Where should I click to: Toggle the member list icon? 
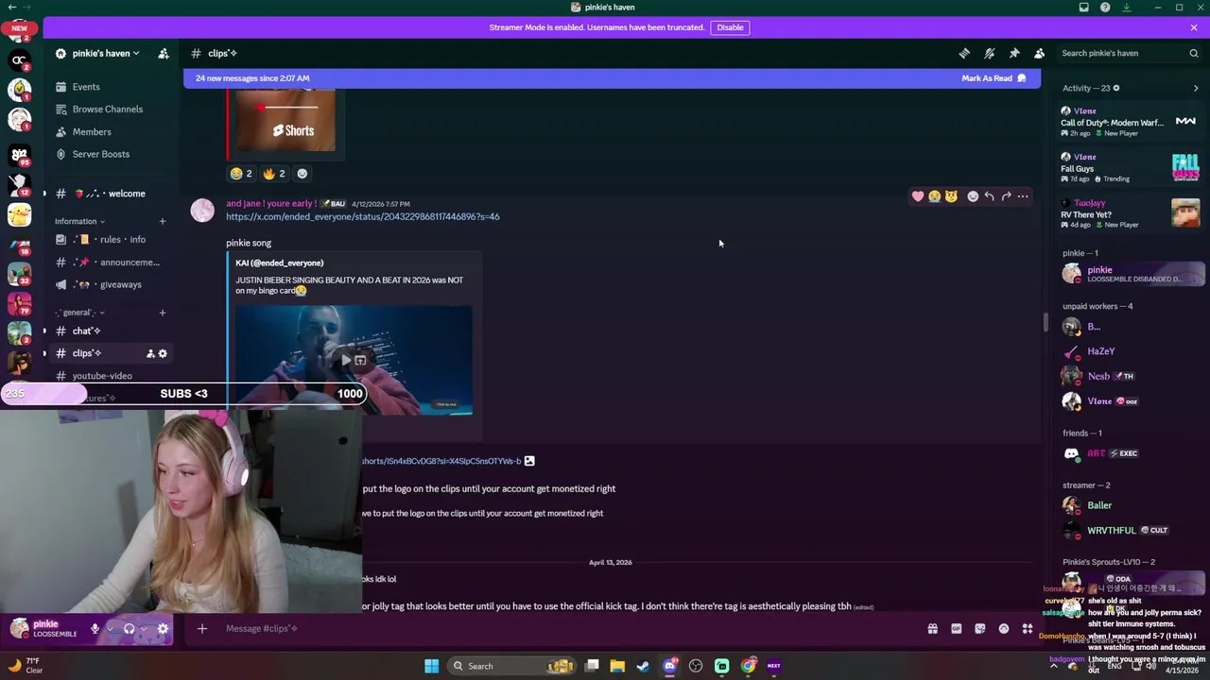[x=1039, y=54]
